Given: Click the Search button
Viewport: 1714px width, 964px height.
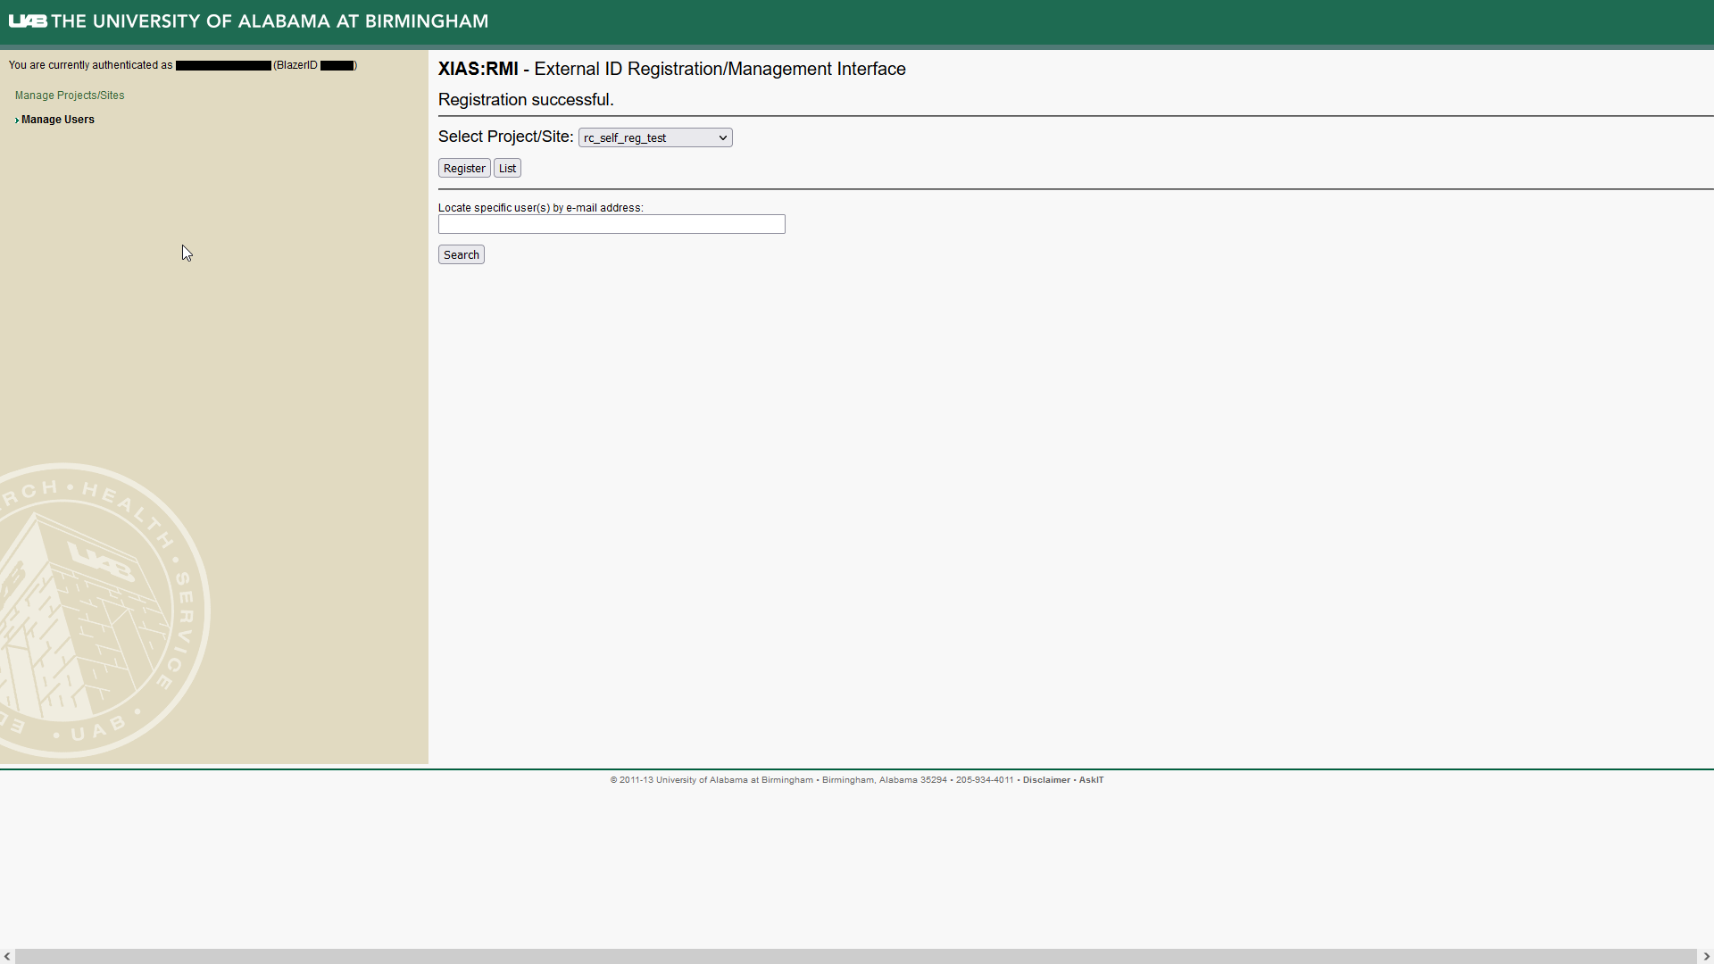Looking at the screenshot, I should coord(462,254).
